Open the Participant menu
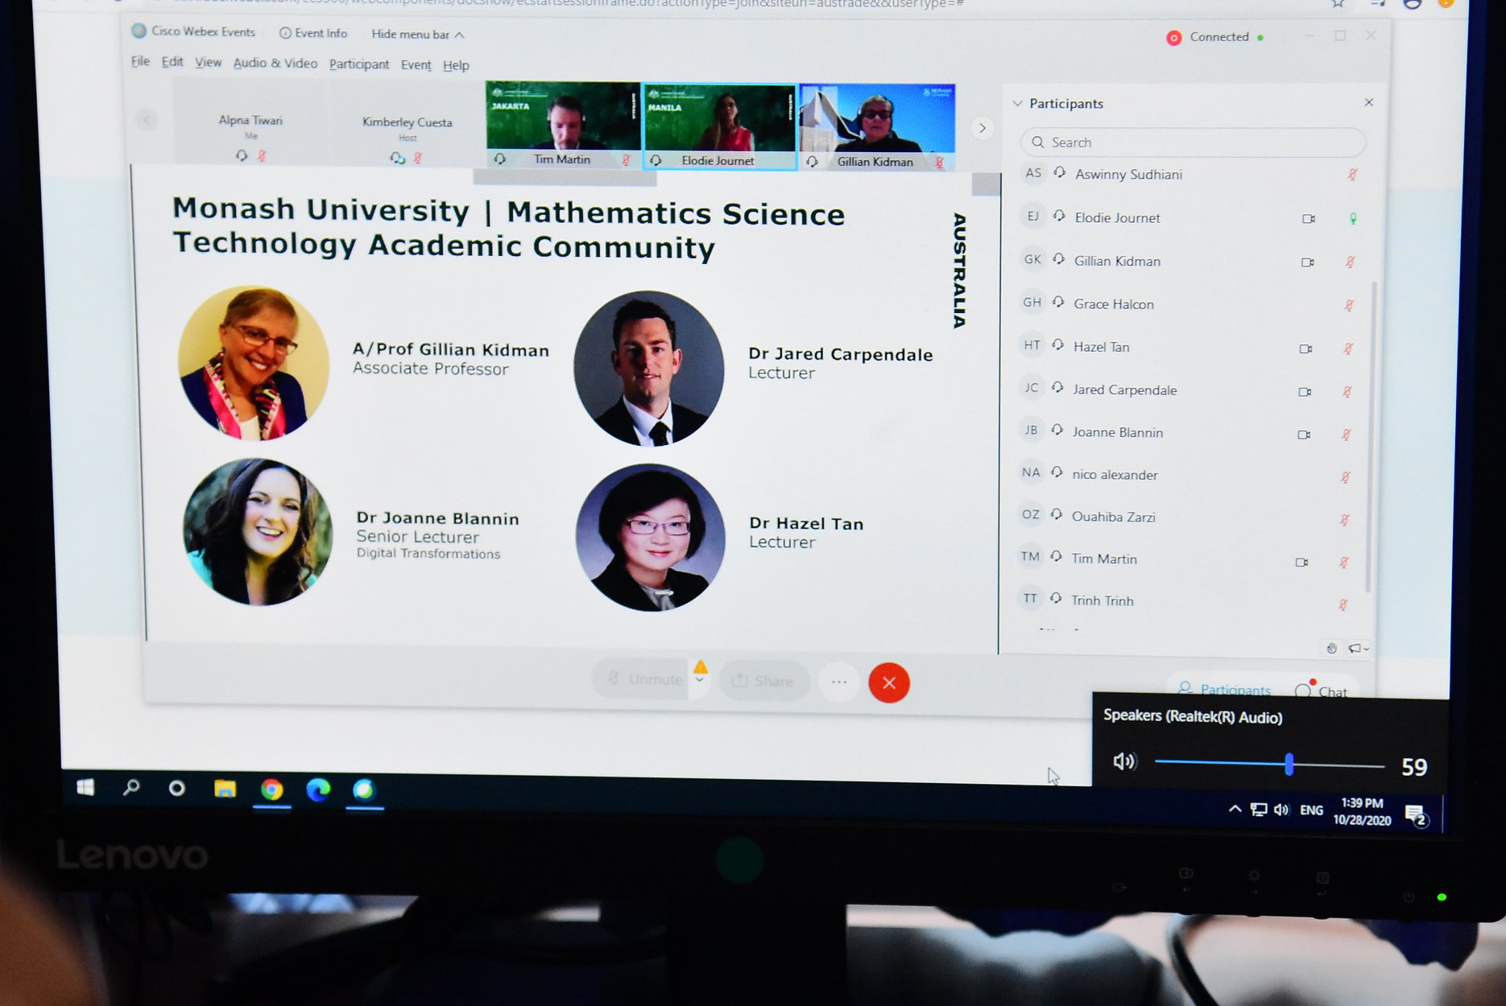1506x1006 pixels. tap(359, 64)
